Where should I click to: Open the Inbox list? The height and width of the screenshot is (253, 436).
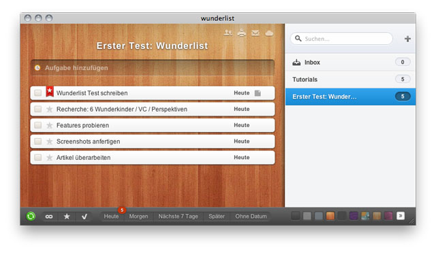(x=350, y=62)
